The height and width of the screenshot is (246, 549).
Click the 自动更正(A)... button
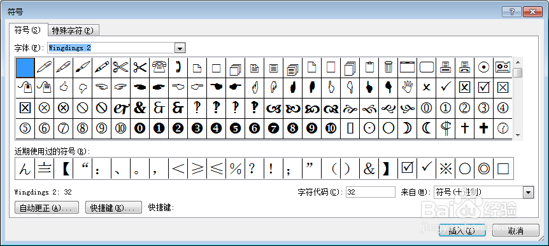(x=46, y=208)
